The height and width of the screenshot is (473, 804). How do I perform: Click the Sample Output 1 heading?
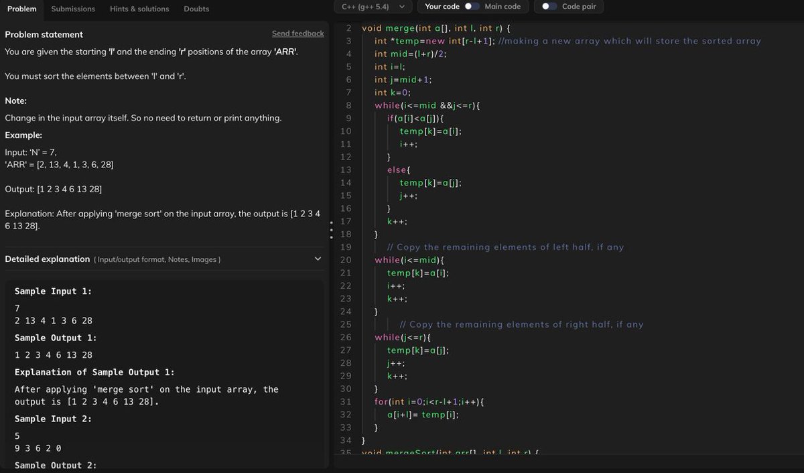click(x=56, y=338)
